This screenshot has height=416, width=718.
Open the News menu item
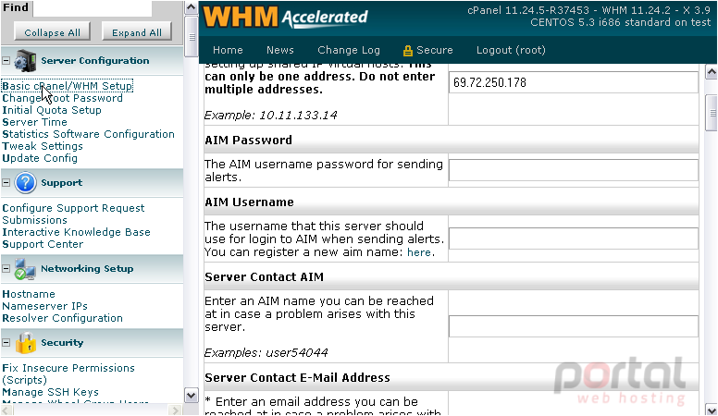279,50
